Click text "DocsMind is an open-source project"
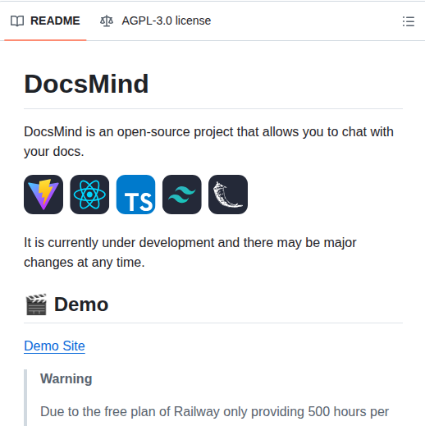425x426 pixels. click(128, 132)
